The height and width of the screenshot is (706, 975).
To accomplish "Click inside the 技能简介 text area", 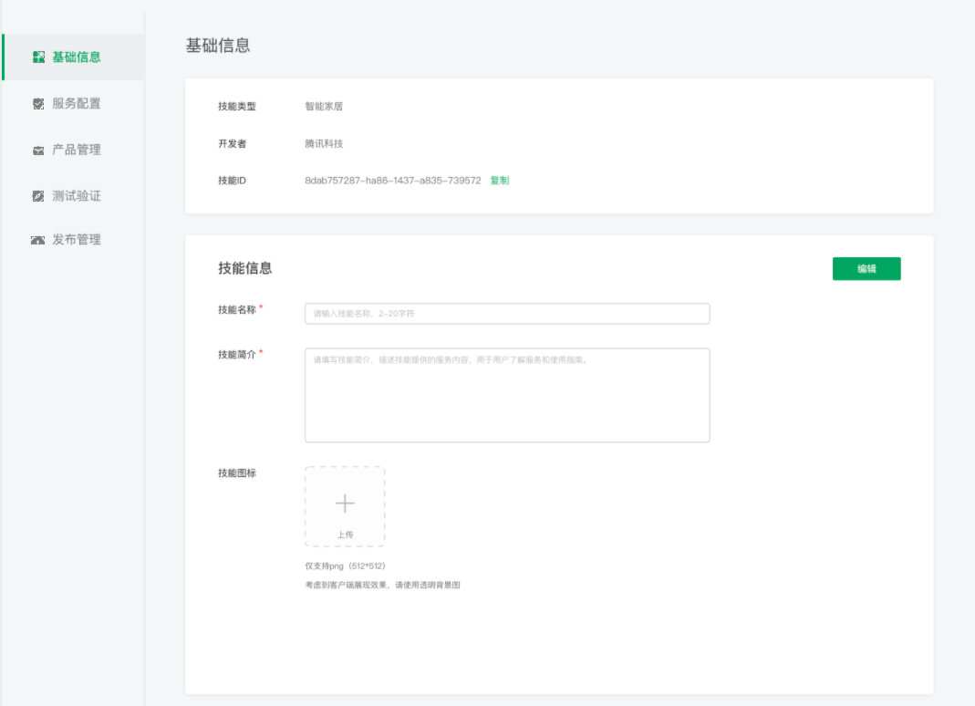I will 507,395.
